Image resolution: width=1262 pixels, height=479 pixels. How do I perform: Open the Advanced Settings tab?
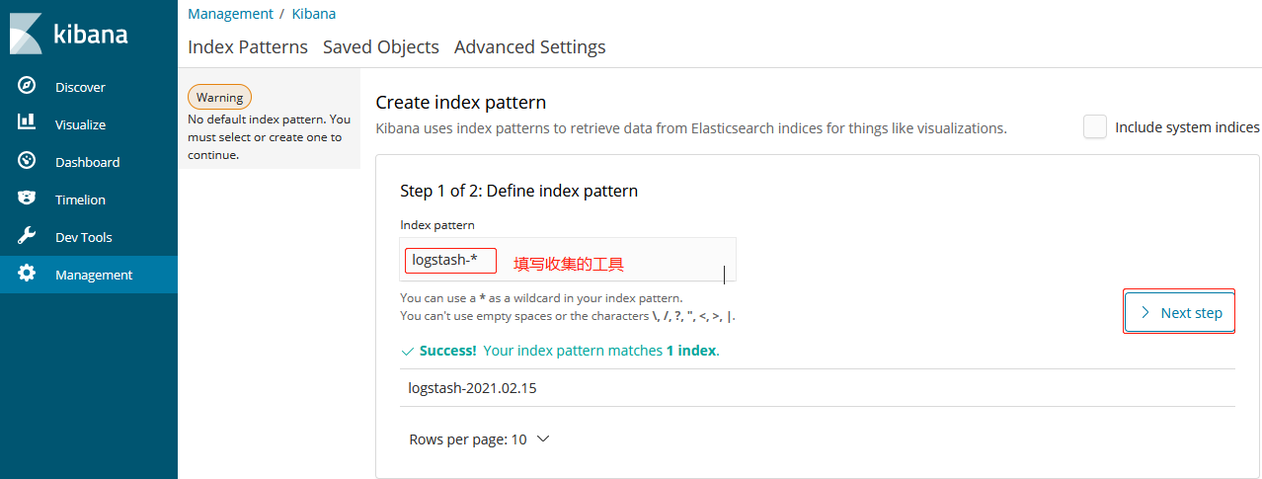[529, 46]
